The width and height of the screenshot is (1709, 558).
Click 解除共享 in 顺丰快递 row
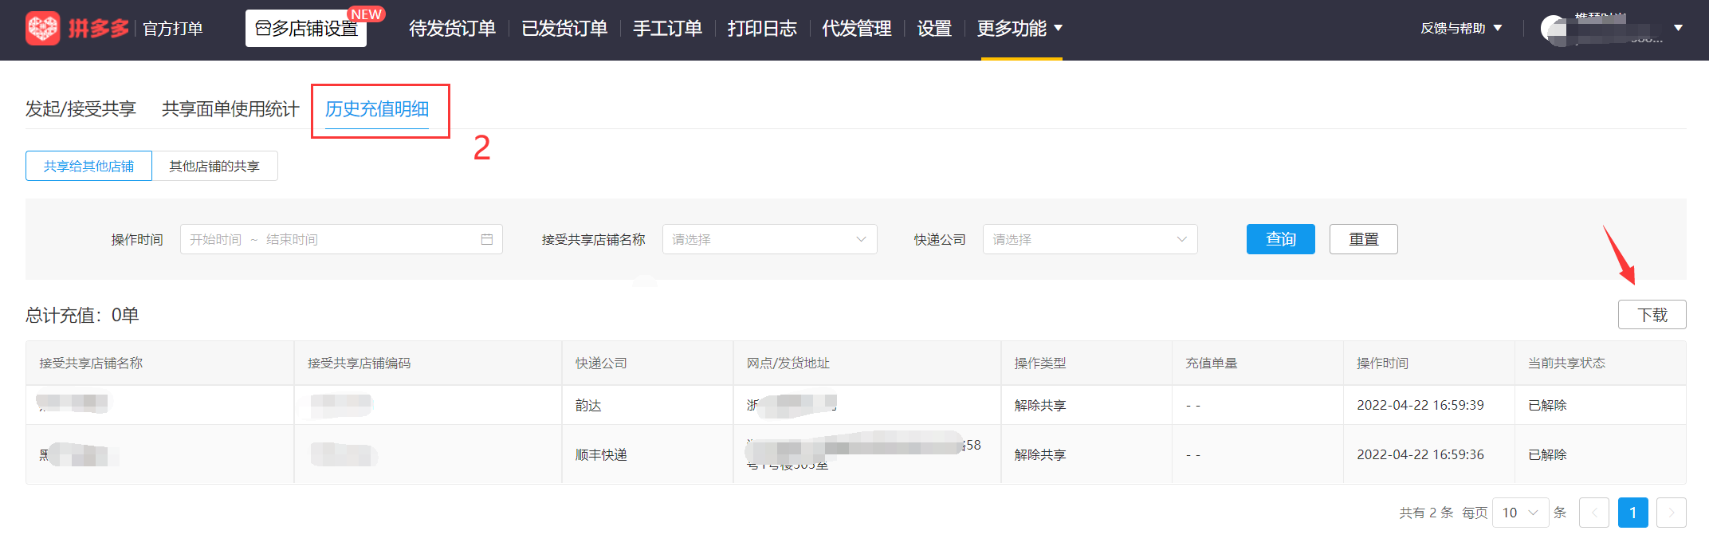(x=1039, y=455)
